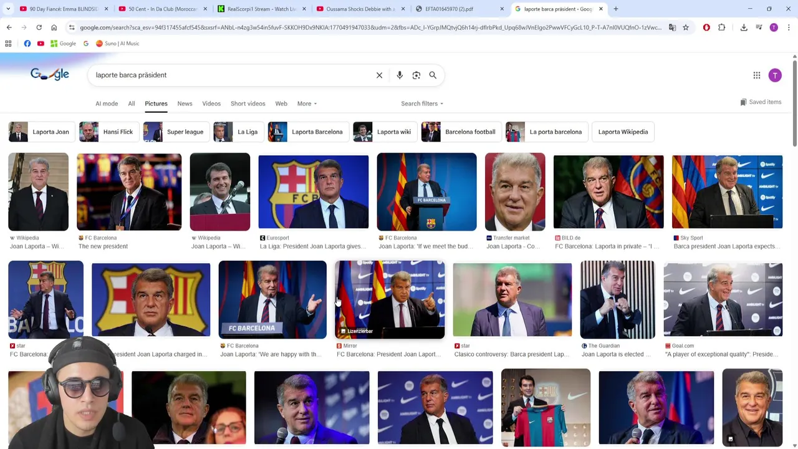This screenshot has height=449, width=798.
Task: Expand the Search filters dropdown
Action: [422, 104]
